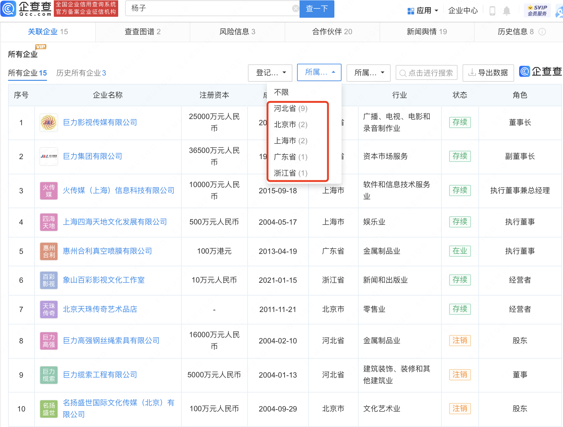The image size is (563, 427).
Task: Click the 注册资本 column header
Action: pos(214,95)
